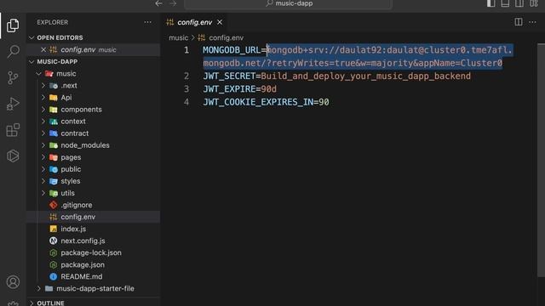Image resolution: width=545 pixels, height=306 pixels.
Task: Open the Source Control view
Action: (x=13, y=77)
